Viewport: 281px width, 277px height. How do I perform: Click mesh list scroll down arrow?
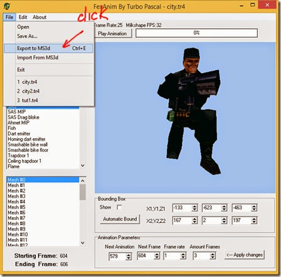pos(83,243)
